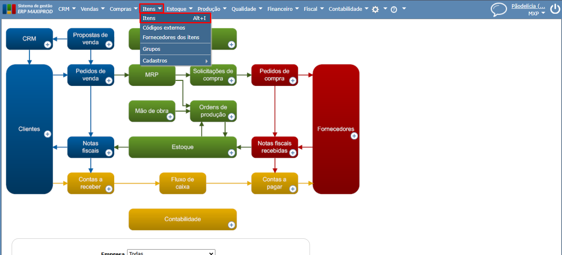562x255 pixels.
Task: Open the Produção top menu
Action: tap(212, 9)
